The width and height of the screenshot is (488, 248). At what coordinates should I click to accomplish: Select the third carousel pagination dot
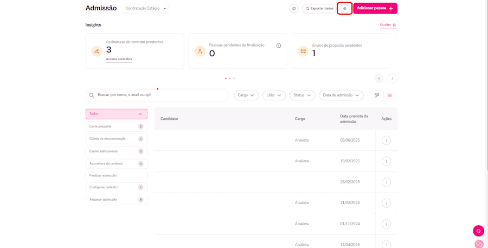click(234, 79)
